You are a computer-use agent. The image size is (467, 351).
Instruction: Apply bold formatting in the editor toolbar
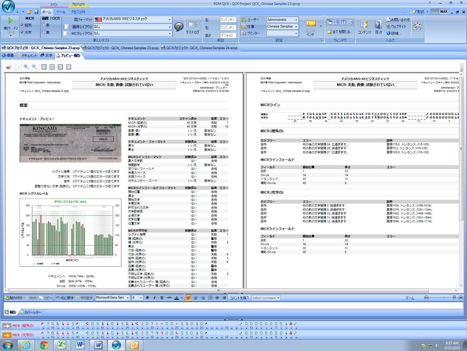click(x=148, y=298)
